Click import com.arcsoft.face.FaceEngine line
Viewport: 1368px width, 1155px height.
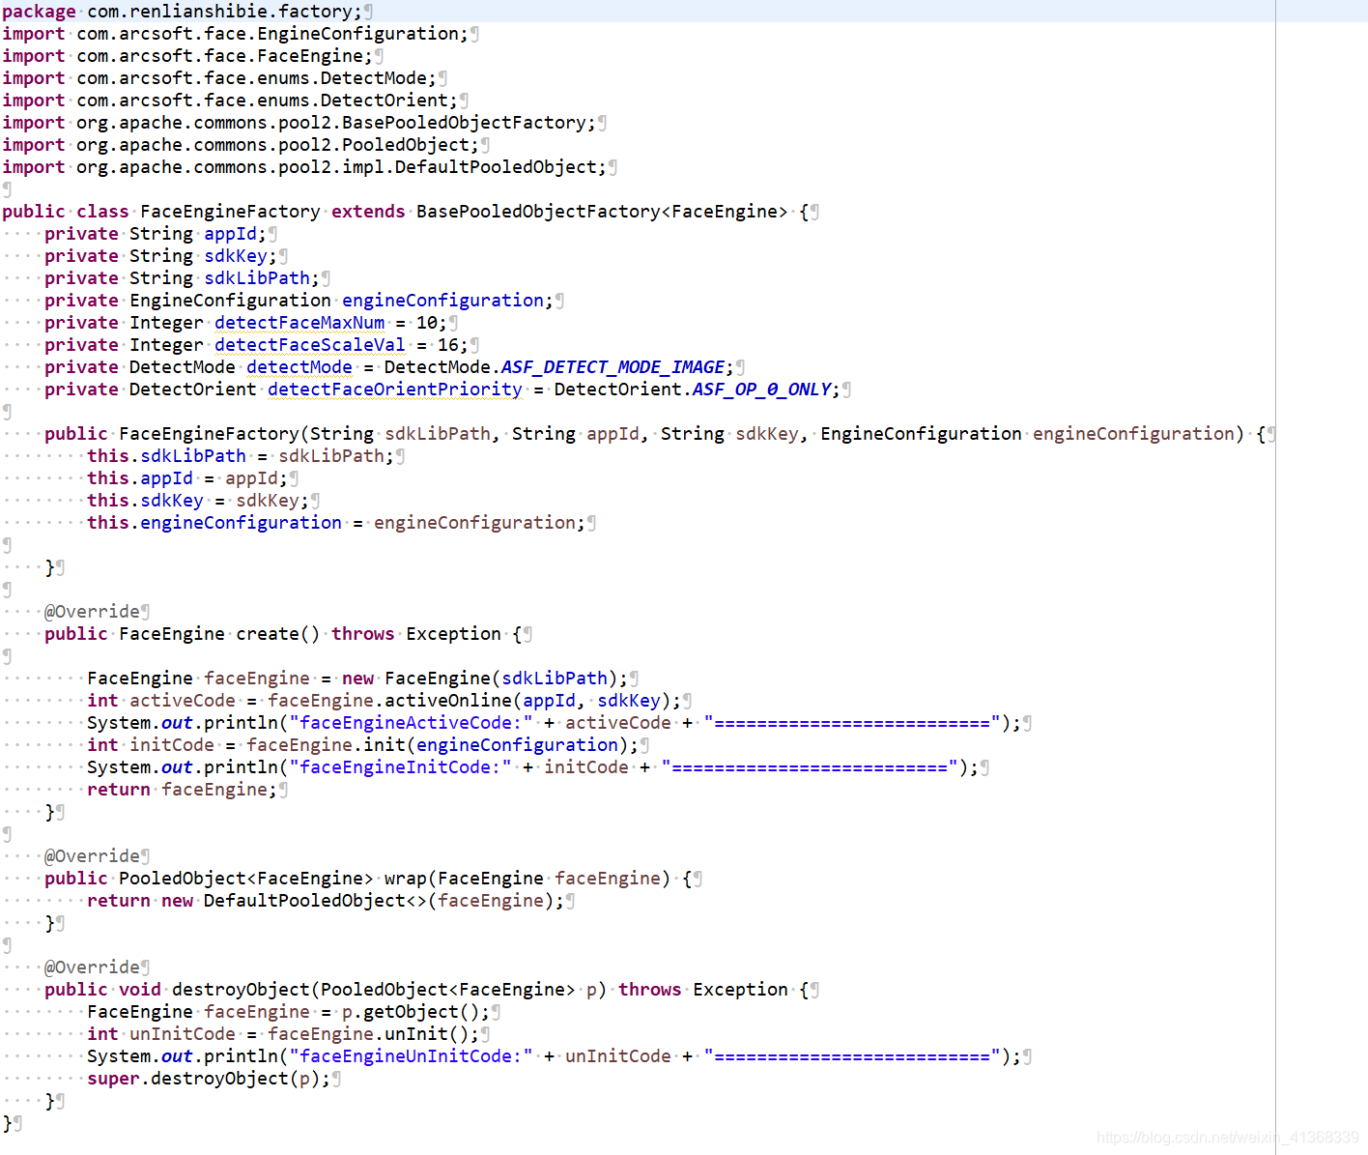[x=187, y=56]
